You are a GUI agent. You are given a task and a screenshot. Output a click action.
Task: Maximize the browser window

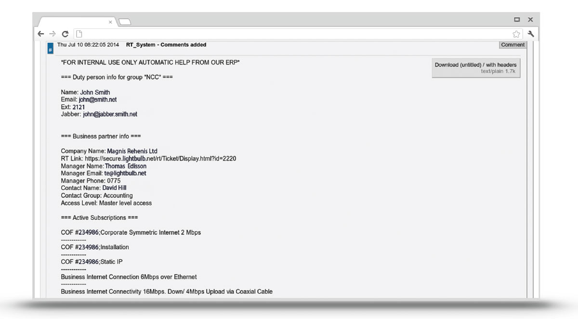tap(517, 20)
